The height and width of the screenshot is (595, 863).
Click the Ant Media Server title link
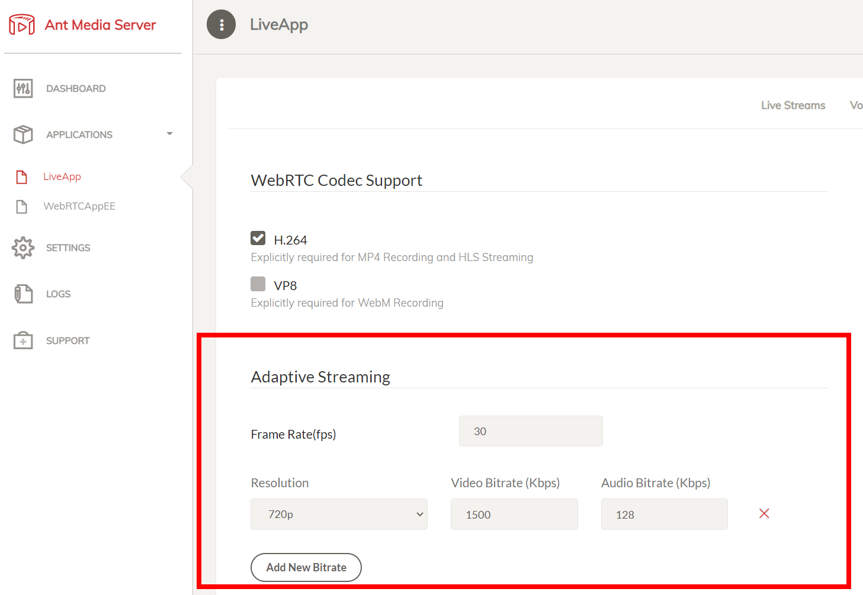(x=100, y=25)
